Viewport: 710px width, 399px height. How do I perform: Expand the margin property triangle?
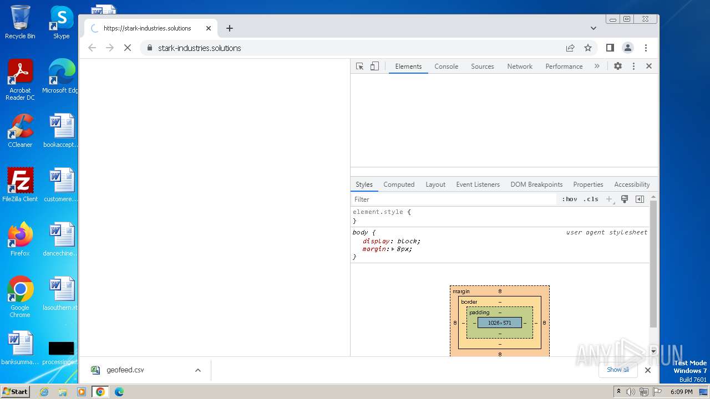pos(393,249)
